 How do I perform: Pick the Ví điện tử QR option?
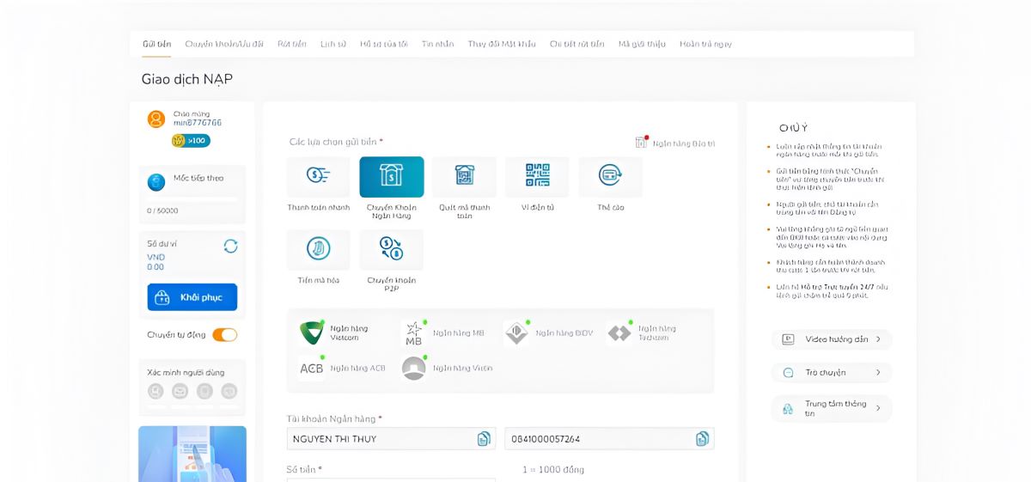pyautogui.click(x=537, y=184)
